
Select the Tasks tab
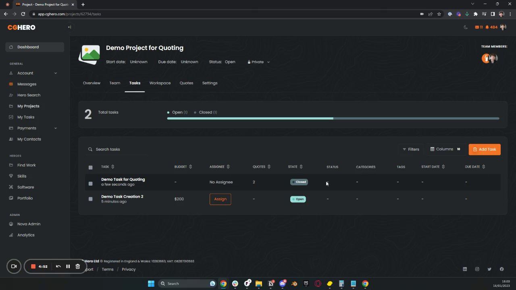[135, 83]
